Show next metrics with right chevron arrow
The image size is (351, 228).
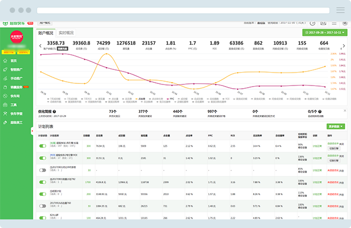[343, 46]
